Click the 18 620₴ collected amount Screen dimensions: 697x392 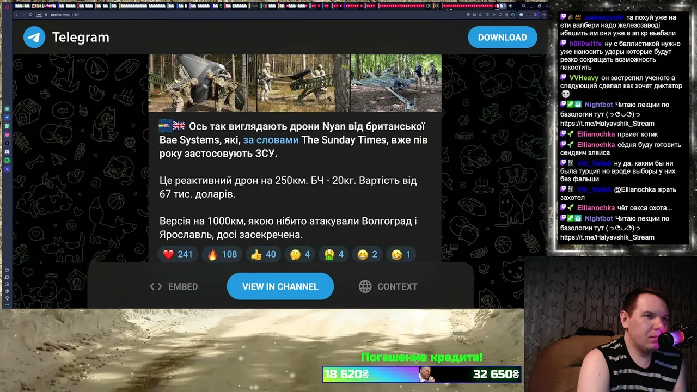click(347, 374)
